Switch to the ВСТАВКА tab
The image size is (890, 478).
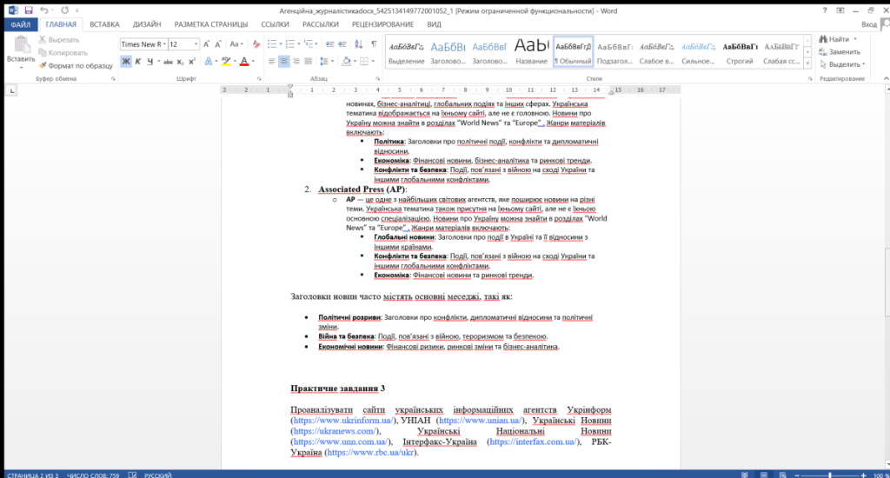click(104, 24)
